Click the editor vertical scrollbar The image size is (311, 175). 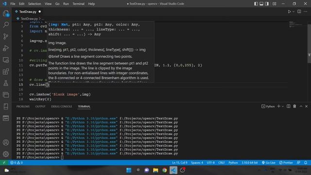309,44
